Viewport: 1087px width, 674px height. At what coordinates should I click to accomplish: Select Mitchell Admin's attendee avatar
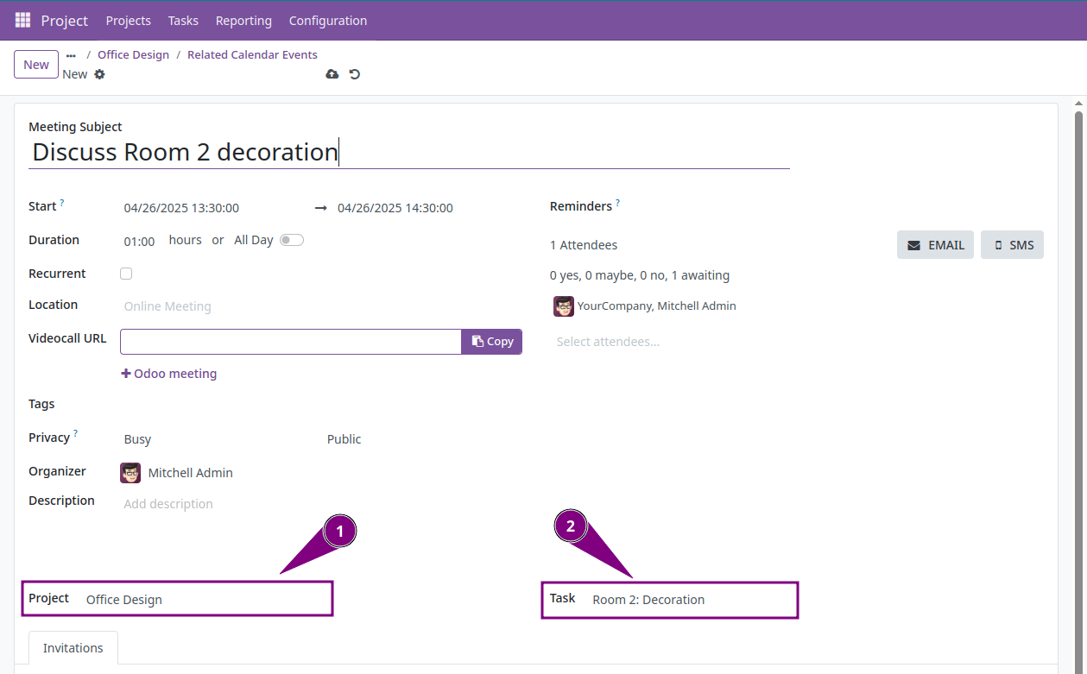(x=563, y=306)
